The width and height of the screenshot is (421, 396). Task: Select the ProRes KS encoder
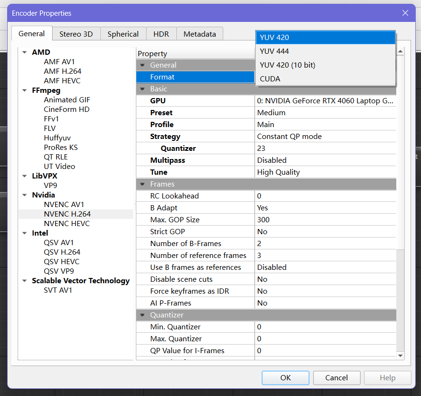(x=61, y=148)
